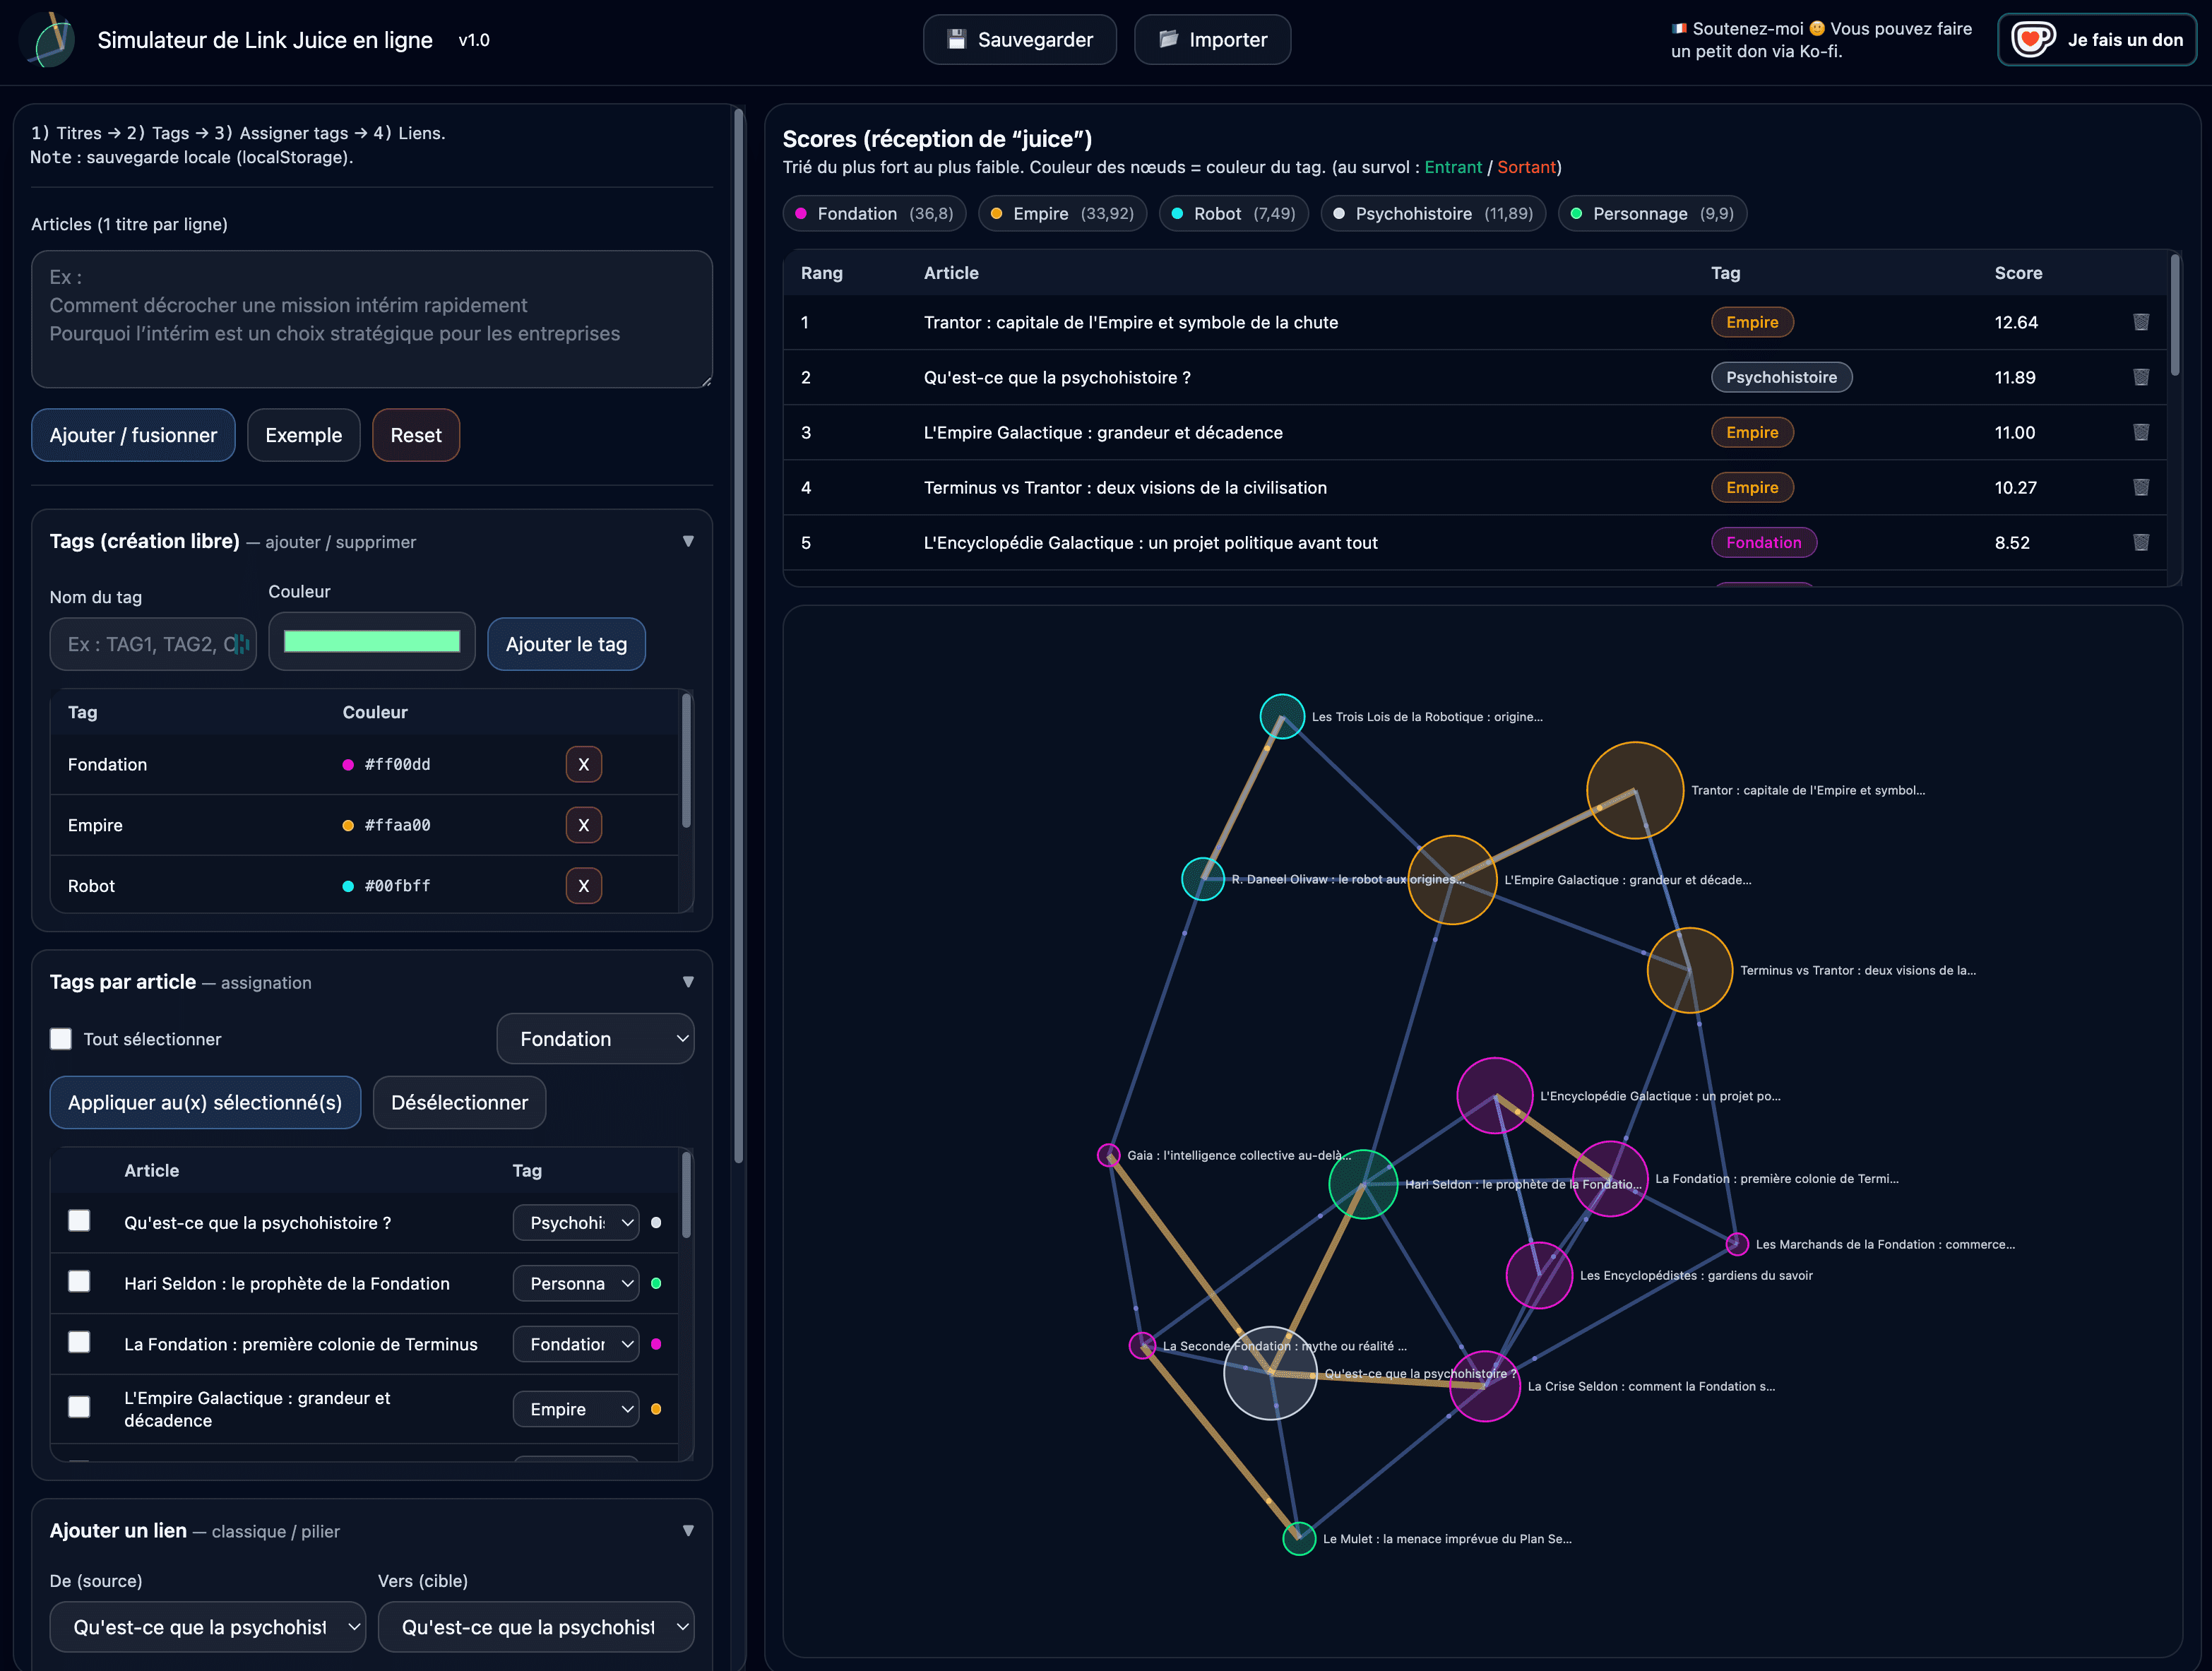Delete the Trantor article row via trash icon
This screenshot has width=2212, height=1671.
pos(2141,322)
